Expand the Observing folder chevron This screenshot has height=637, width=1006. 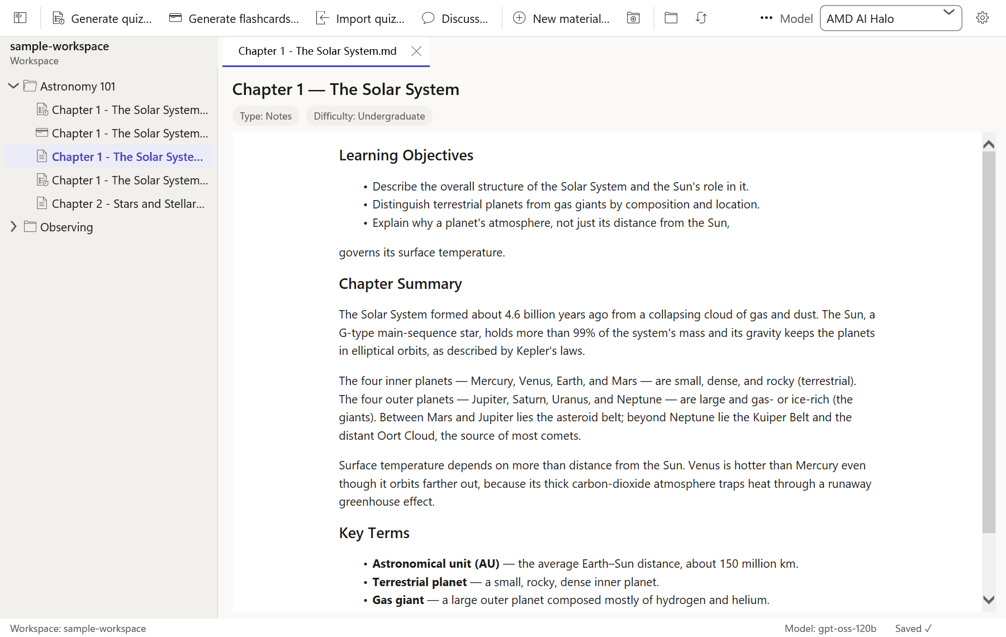[x=13, y=227]
